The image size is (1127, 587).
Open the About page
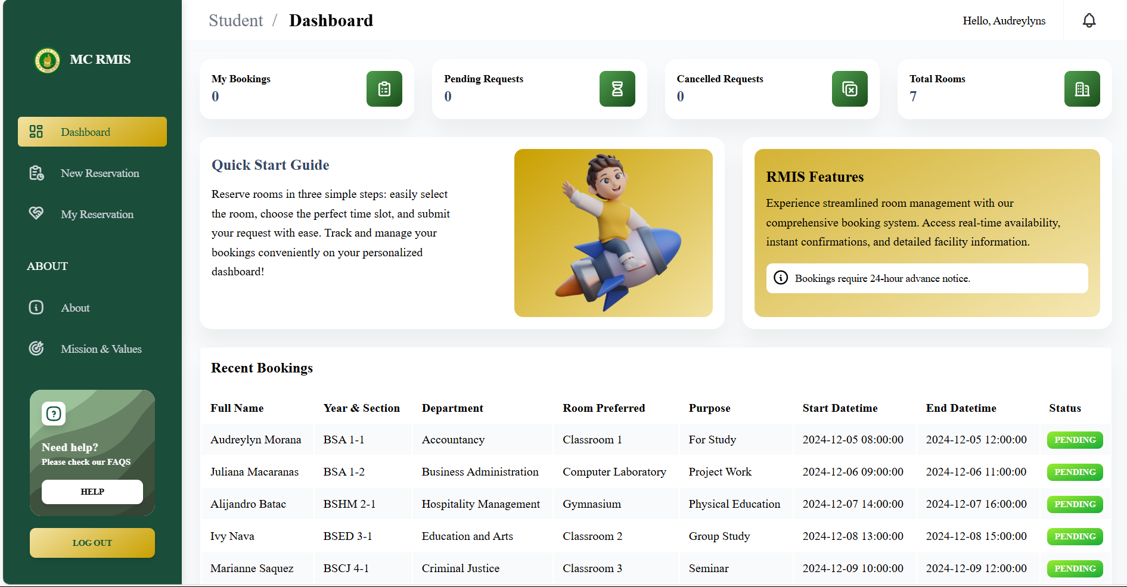pyautogui.click(x=92, y=308)
